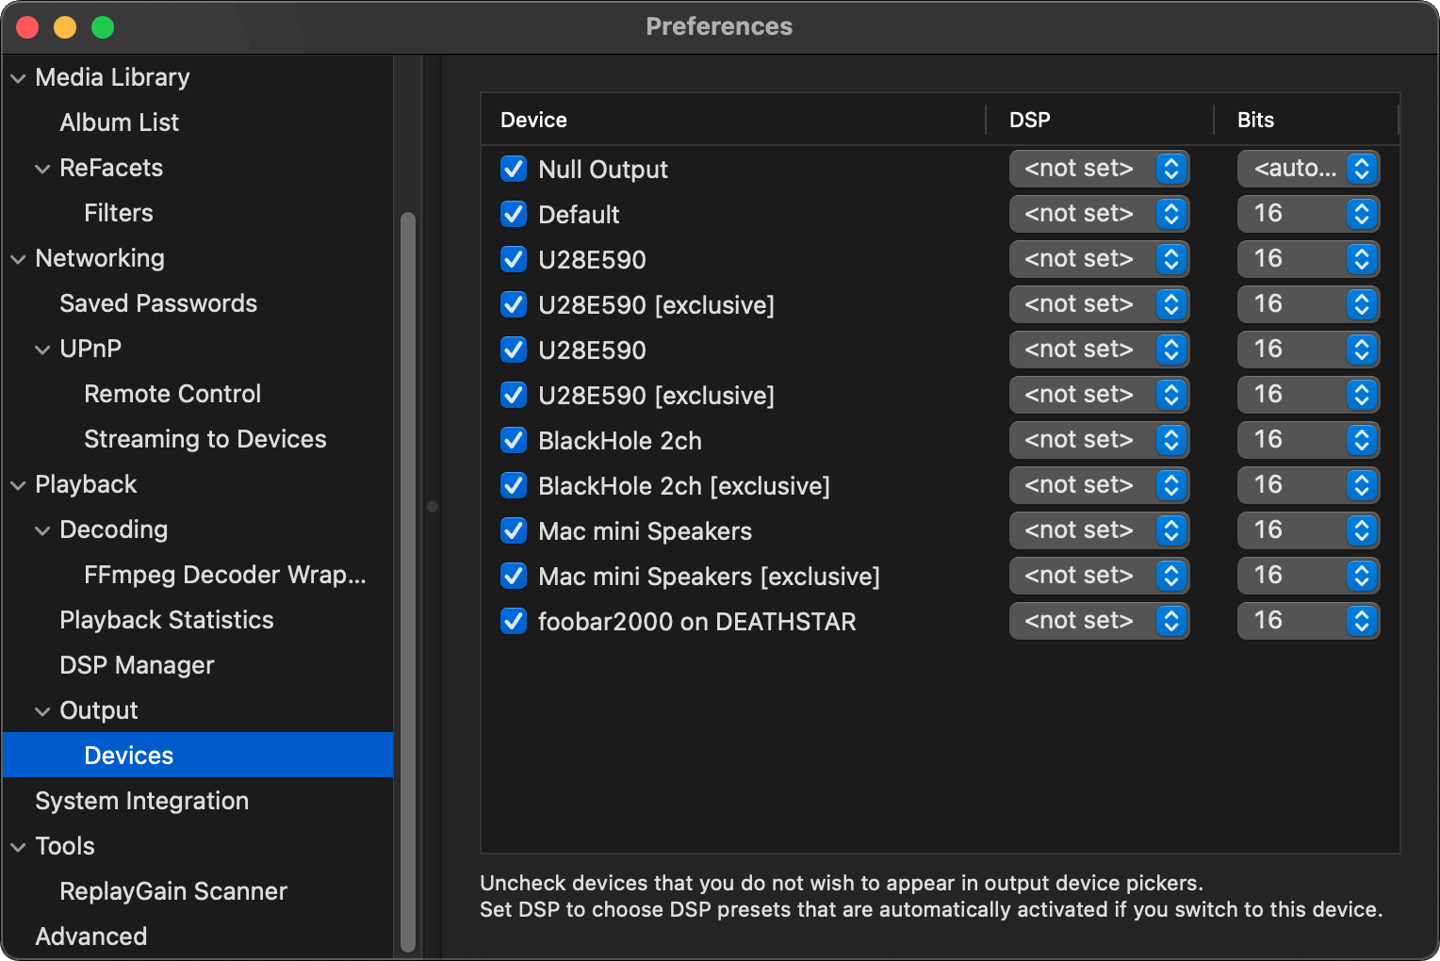Go to Streaming to Devices page

coord(205,439)
